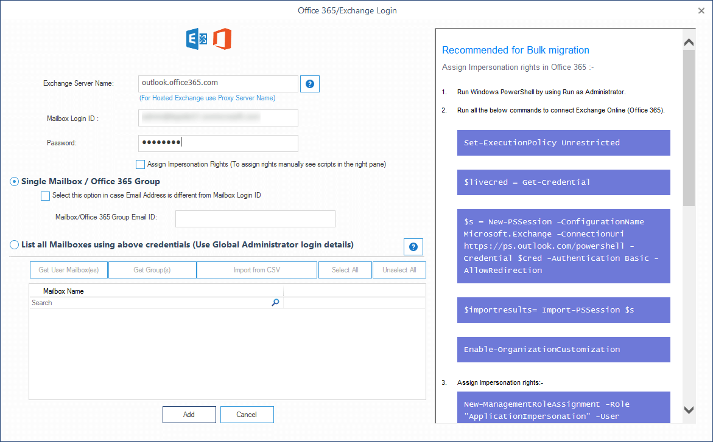The width and height of the screenshot is (713, 442).
Task: Choose List all Mailboxes using above credentials
Action: click(15, 245)
